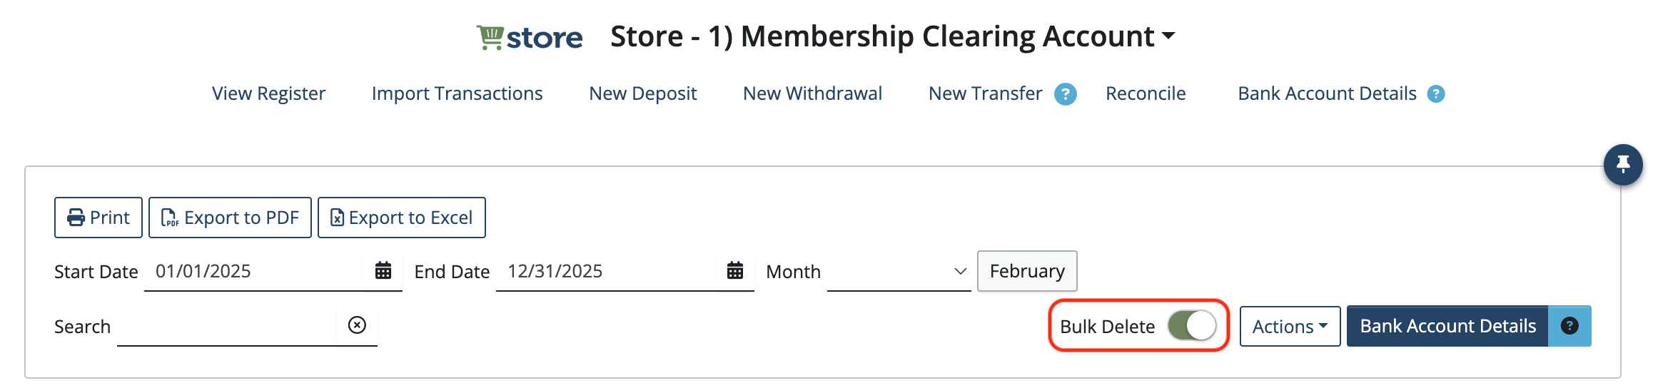Open the End Date calendar picker

[x=735, y=270]
